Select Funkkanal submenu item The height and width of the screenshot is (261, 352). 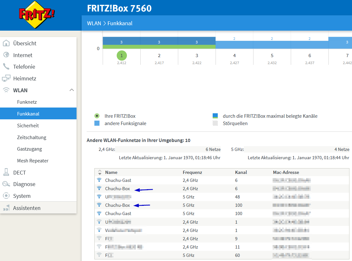pyautogui.click(x=38, y=113)
